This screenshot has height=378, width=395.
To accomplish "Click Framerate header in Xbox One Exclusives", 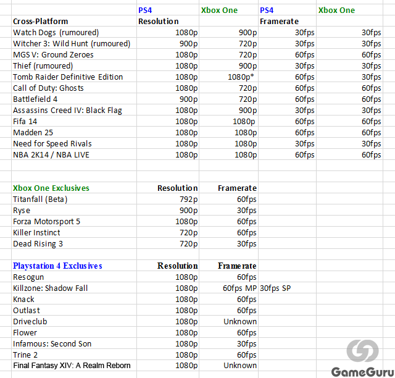I will click(x=228, y=188).
